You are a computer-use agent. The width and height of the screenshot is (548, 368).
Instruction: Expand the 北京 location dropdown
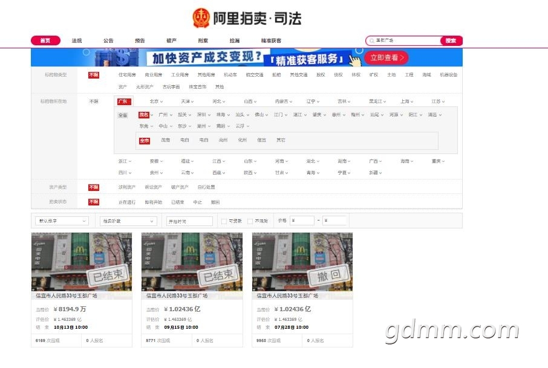[x=156, y=102]
